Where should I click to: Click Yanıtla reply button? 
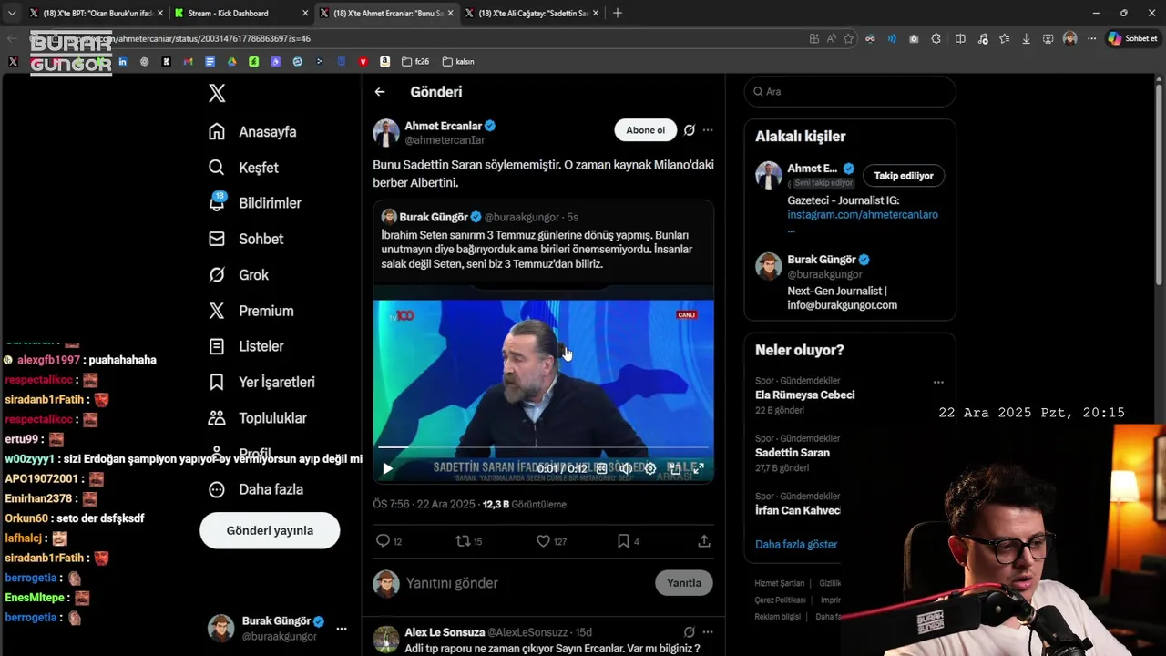pyautogui.click(x=684, y=583)
